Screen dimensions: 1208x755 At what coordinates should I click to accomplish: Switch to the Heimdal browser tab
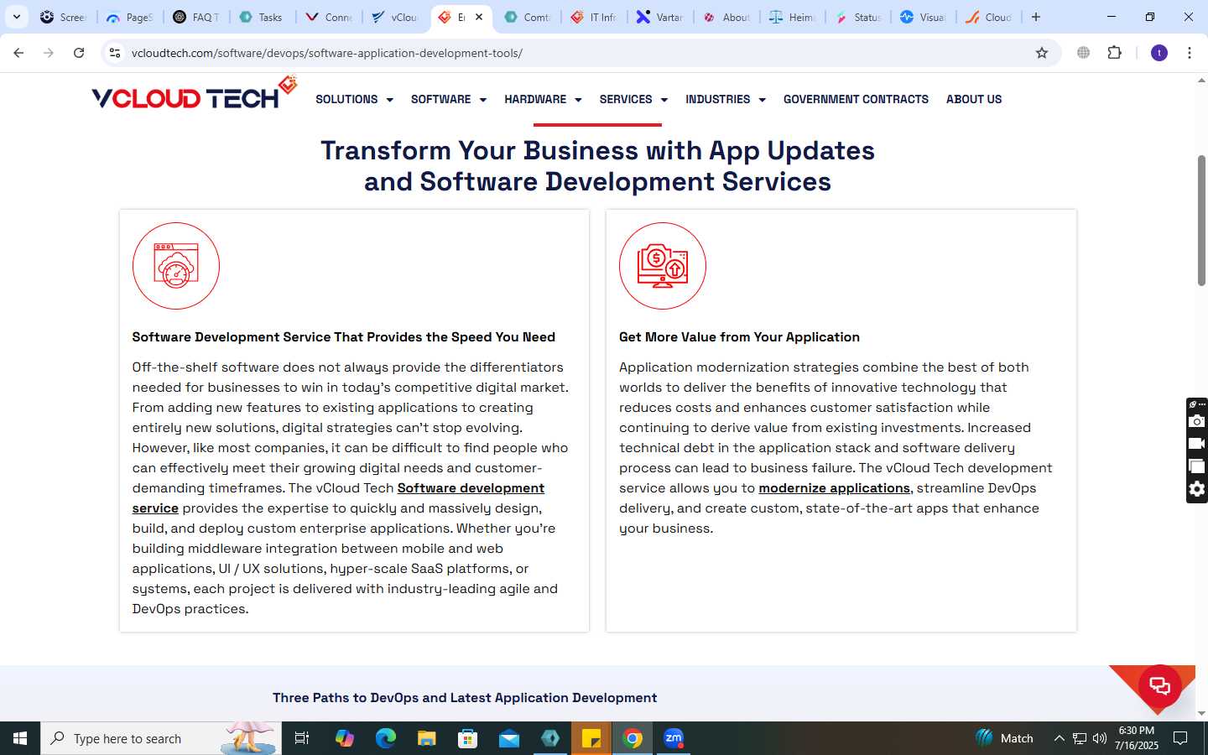[x=792, y=17]
